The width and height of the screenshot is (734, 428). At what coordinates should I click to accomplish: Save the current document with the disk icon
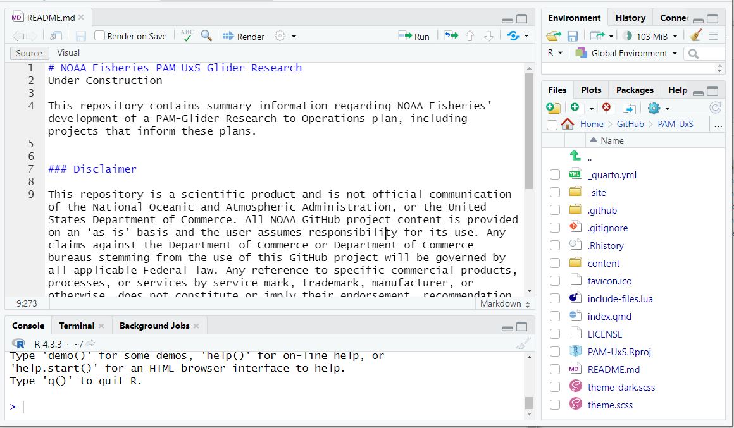(x=81, y=36)
